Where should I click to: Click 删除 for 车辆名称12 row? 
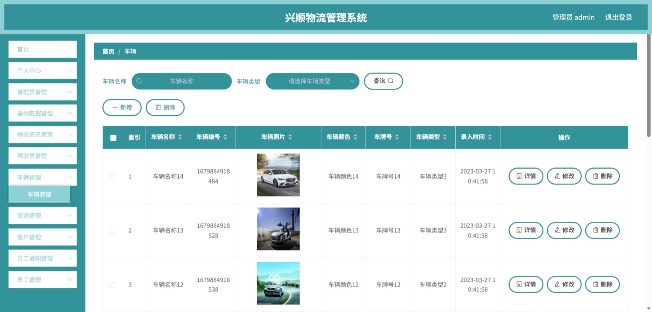click(602, 284)
